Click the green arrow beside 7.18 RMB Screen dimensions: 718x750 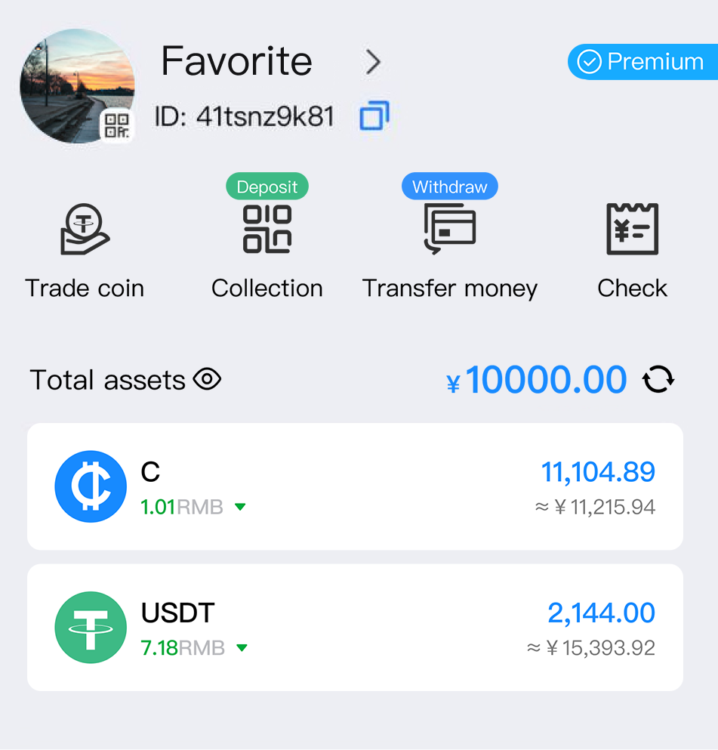pyautogui.click(x=242, y=648)
